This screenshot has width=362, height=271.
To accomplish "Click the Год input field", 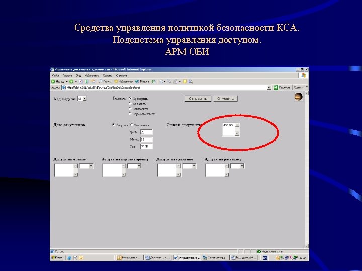I will (146, 147).
